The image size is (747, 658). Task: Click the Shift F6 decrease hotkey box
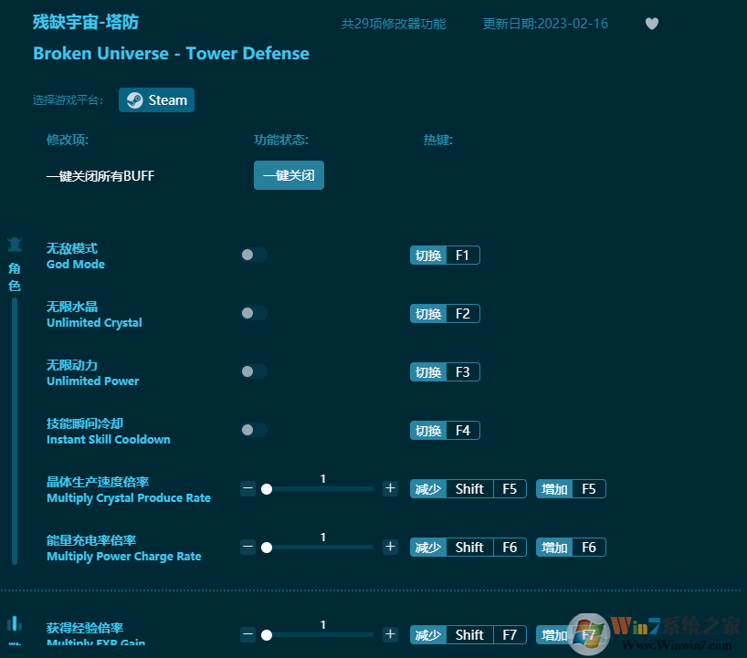point(468,548)
